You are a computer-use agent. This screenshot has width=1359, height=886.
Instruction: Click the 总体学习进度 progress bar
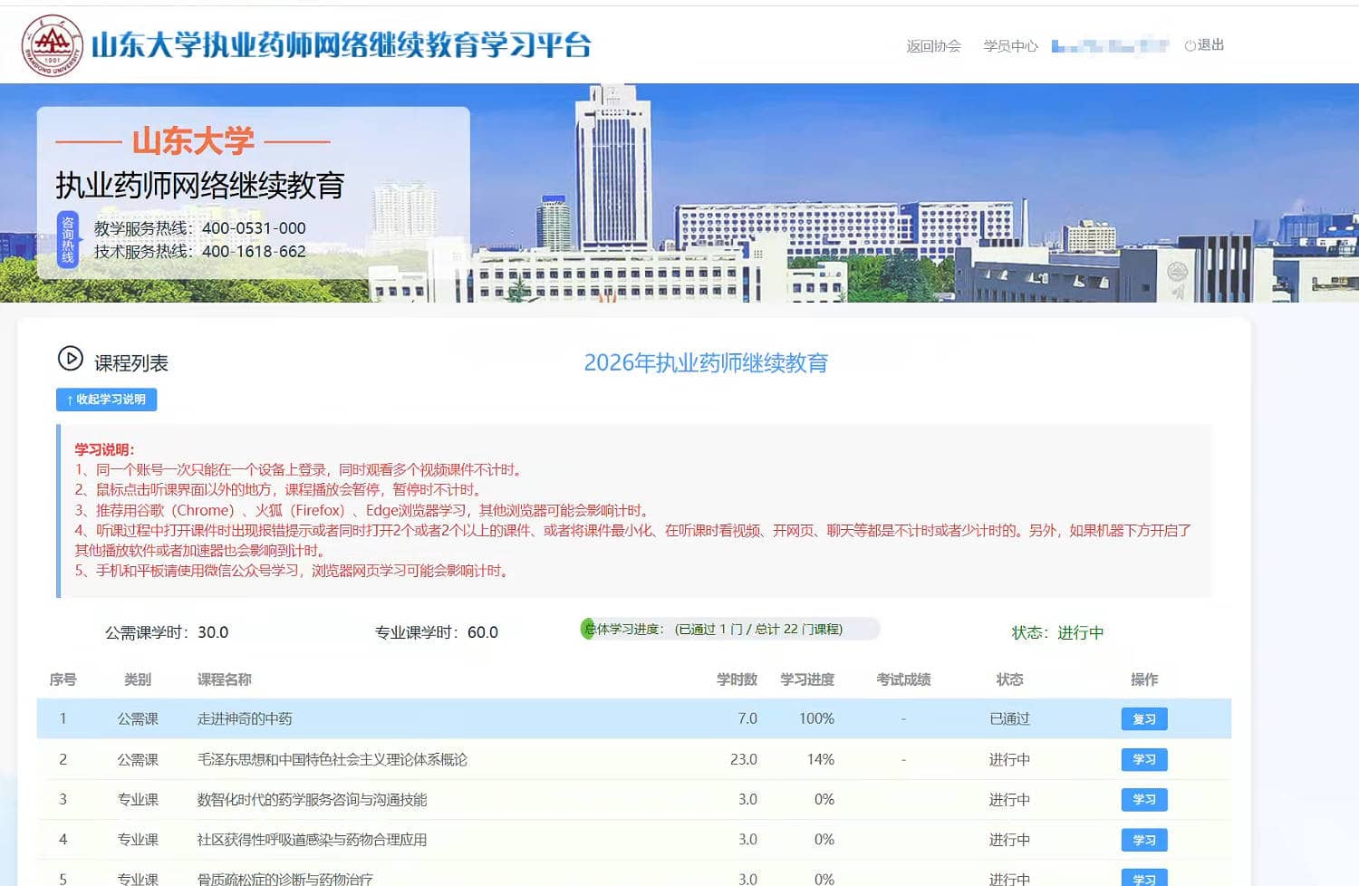pos(730,629)
